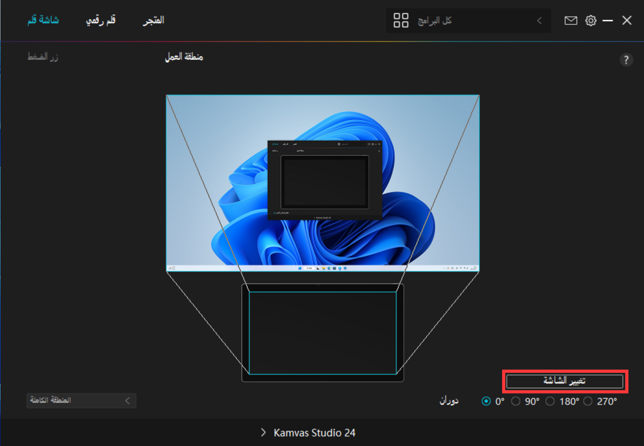Image resolution: width=644 pixels, height=446 pixels.
Task: Open the mail messages icon
Action: pos(570,21)
